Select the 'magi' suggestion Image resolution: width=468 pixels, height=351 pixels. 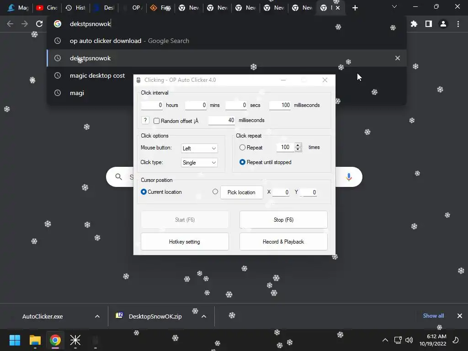[90, 93]
